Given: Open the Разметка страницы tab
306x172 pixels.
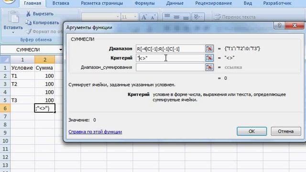Looking at the screenshot, I should [x=102, y=3].
